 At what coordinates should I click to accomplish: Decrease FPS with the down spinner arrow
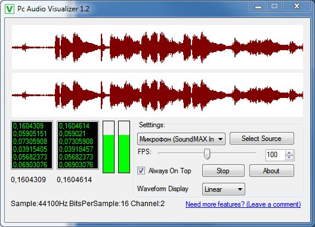(289, 158)
